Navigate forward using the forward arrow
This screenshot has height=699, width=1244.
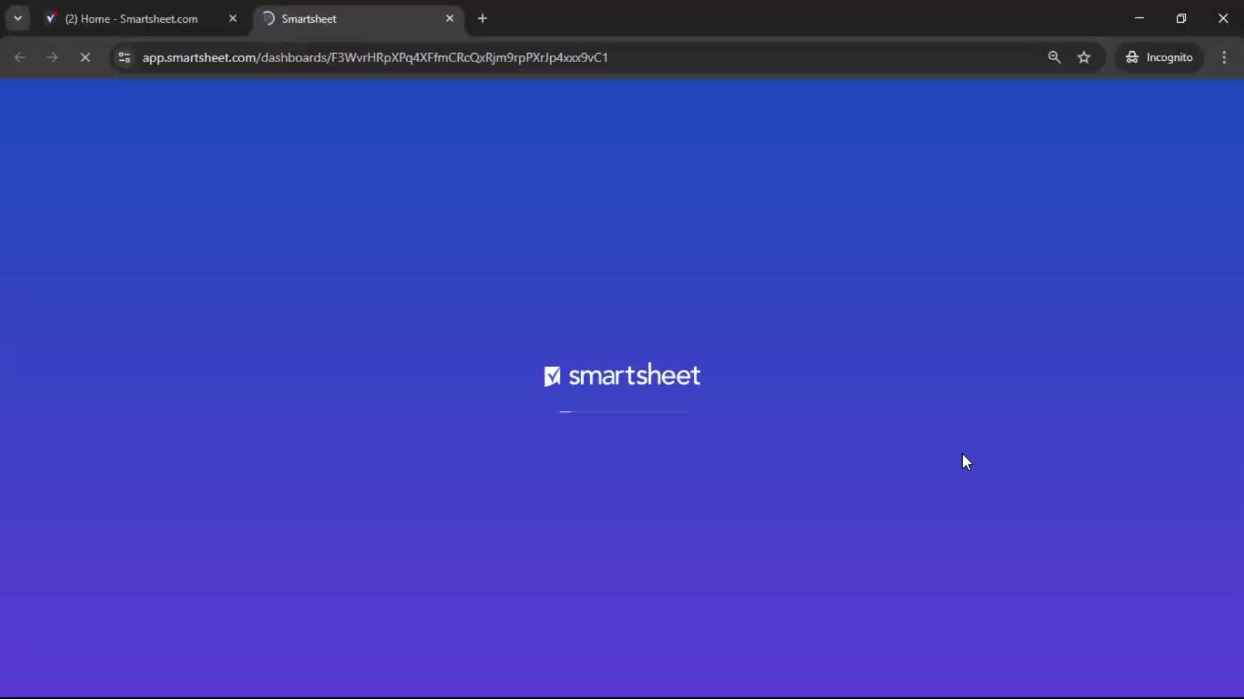(x=52, y=57)
